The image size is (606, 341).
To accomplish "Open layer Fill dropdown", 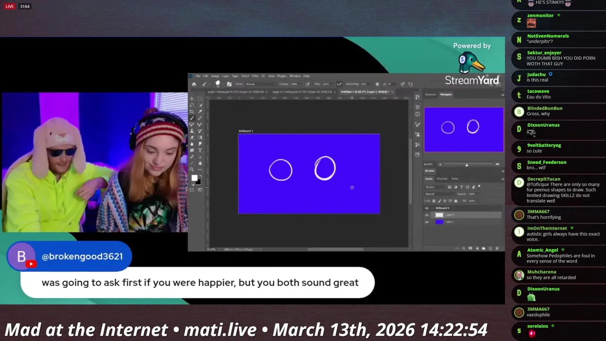I will click(x=478, y=201).
